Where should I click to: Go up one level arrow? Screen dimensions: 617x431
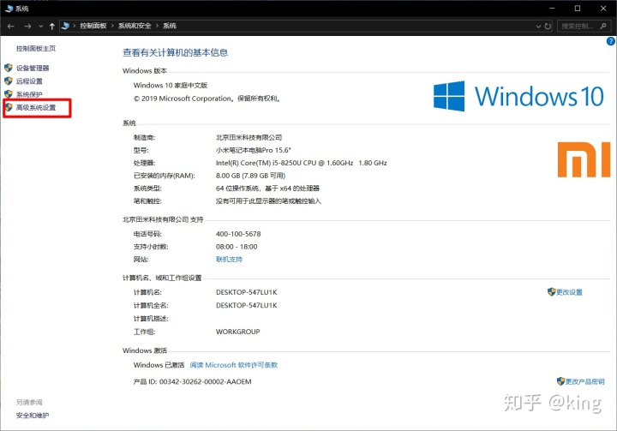coord(52,26)
